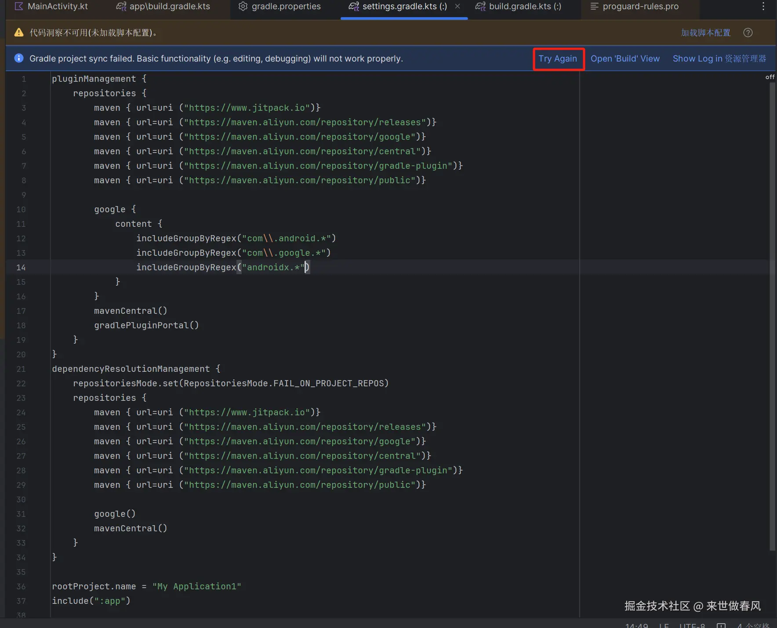Viewport: 777px width, 628px height.
Task: Click the yellow warning icon in the banner
Action: [19, 33]
